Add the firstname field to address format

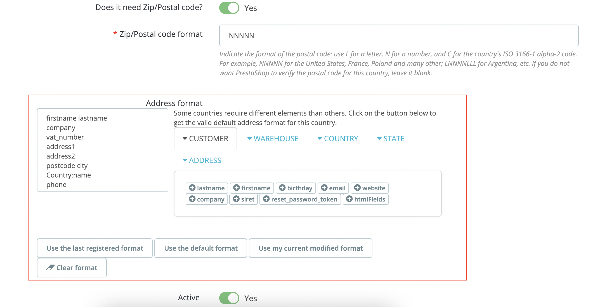click(251, 188)
